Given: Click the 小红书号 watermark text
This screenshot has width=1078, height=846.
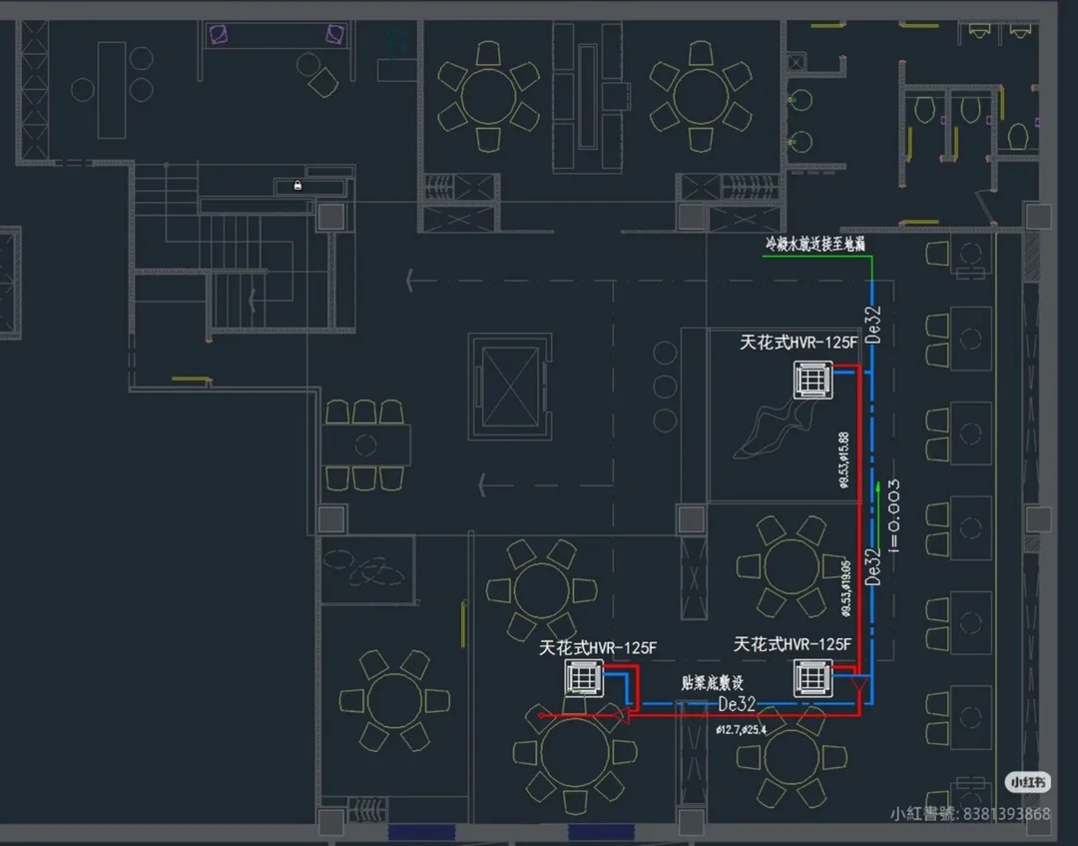Looking at the screenshot, I should coord(970,814).
